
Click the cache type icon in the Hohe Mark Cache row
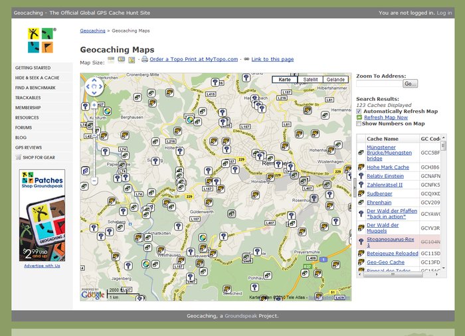point(361,167)
